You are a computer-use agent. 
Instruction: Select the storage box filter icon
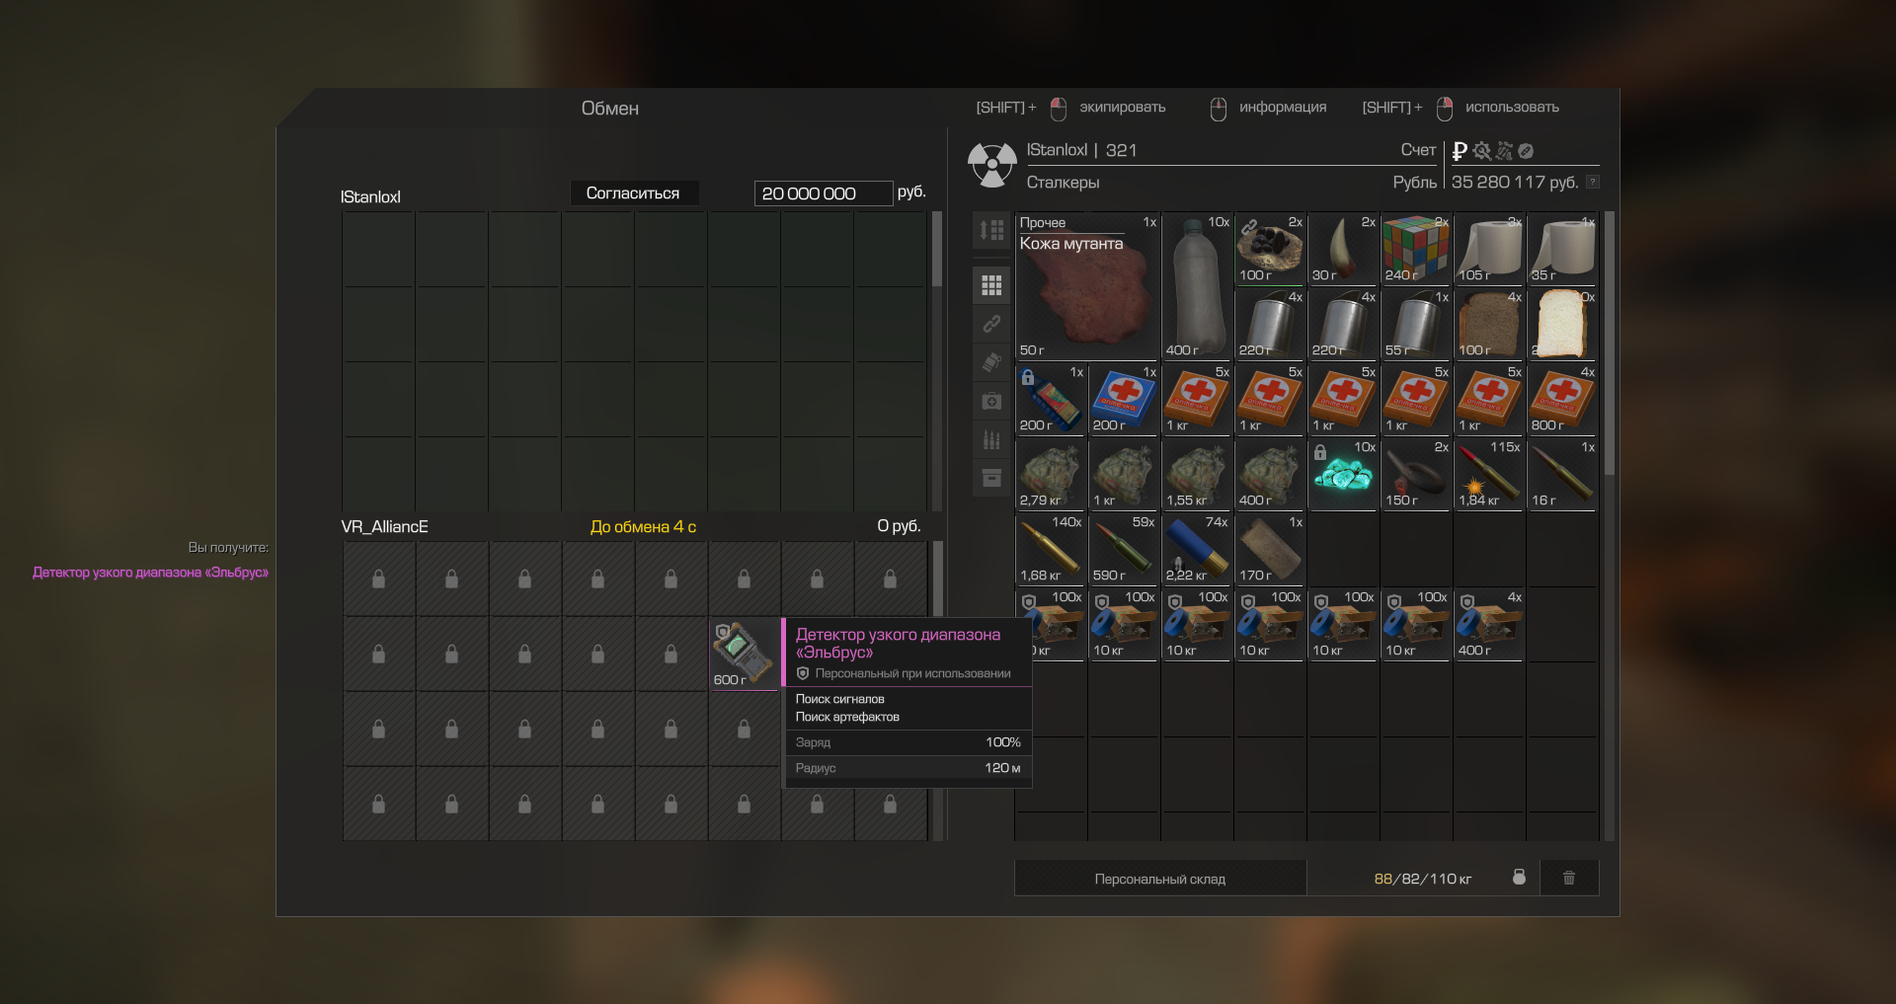991,478
